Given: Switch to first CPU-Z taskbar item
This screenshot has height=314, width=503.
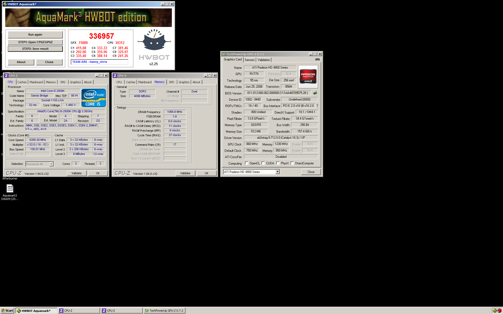Looking at the screenshot, I should tap(79, 311).
